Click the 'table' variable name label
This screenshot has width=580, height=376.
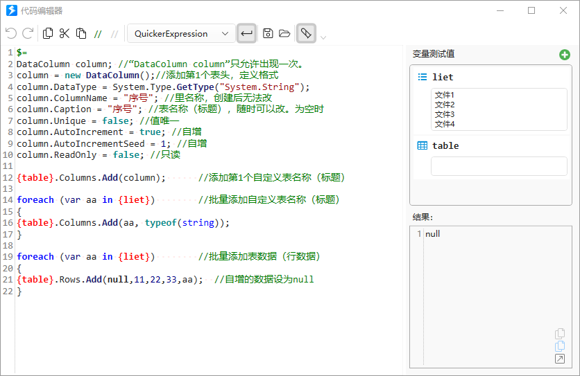[445, 145]
